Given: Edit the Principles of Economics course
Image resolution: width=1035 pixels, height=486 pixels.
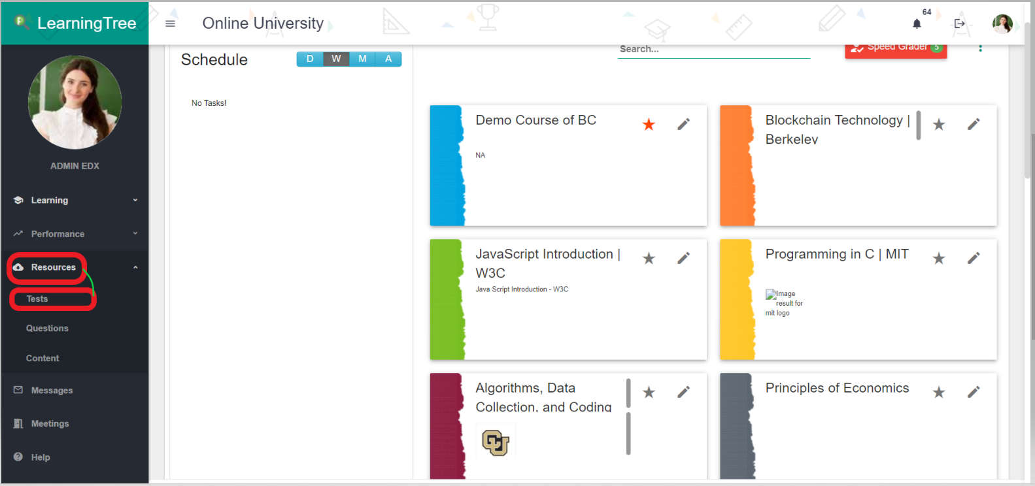Looking at the screenshot, I should (x=973, y=392).
